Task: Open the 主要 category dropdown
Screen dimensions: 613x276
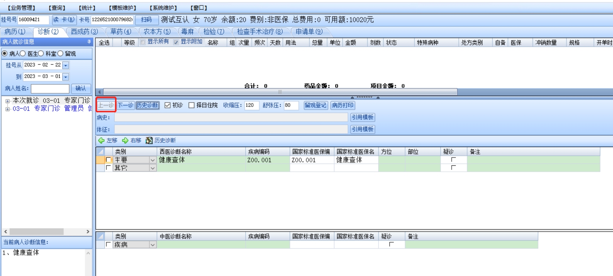Action: coord(152,160)
